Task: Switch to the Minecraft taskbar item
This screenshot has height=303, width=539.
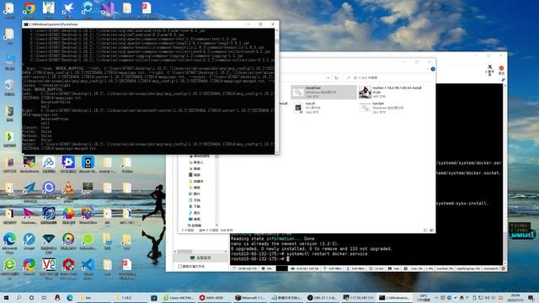Action: tap(250, 297)
